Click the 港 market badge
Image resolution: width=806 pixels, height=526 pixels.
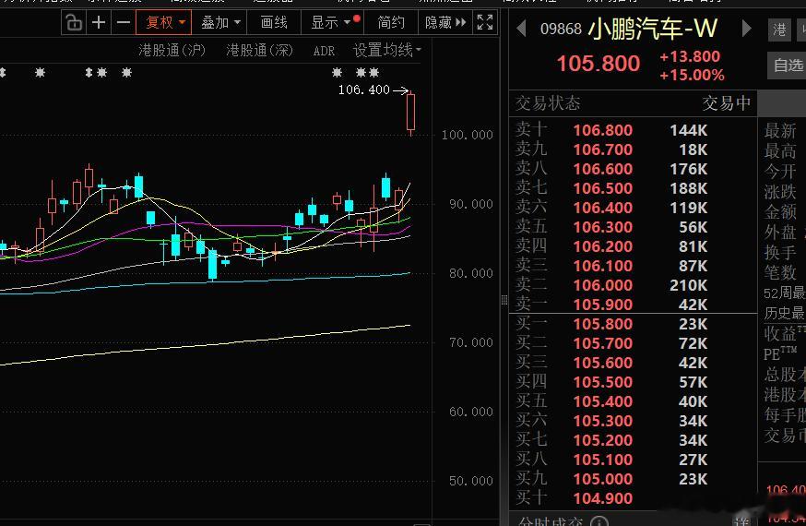779,30
